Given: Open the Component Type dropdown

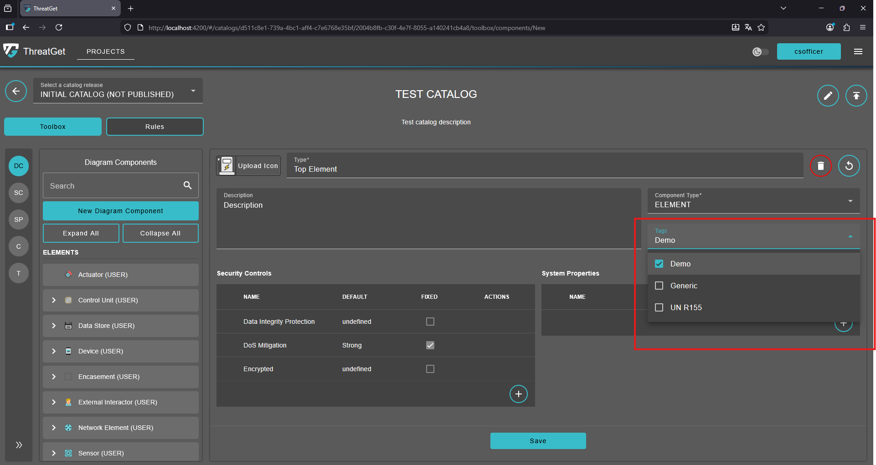Looking at the screenshot, I should coord(850,200).
